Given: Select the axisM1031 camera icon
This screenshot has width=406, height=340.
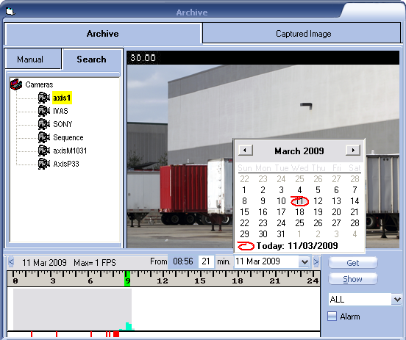Looking at the screenshot, I should coord(44,151).
